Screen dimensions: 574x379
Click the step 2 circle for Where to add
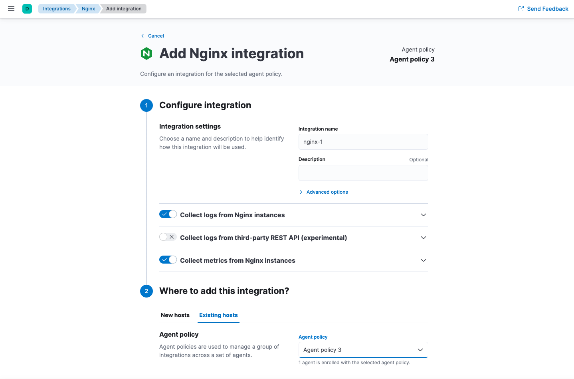coord(146,291)
